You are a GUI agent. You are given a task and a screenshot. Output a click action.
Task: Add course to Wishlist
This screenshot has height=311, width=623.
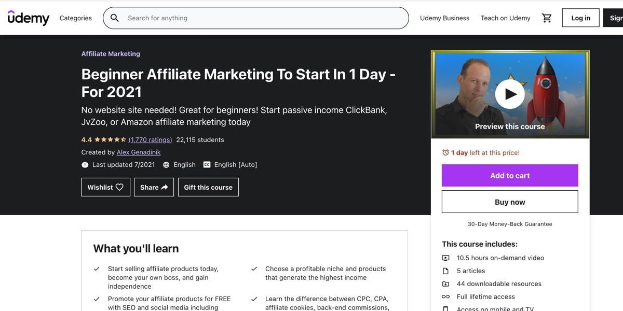click(105, 187)
